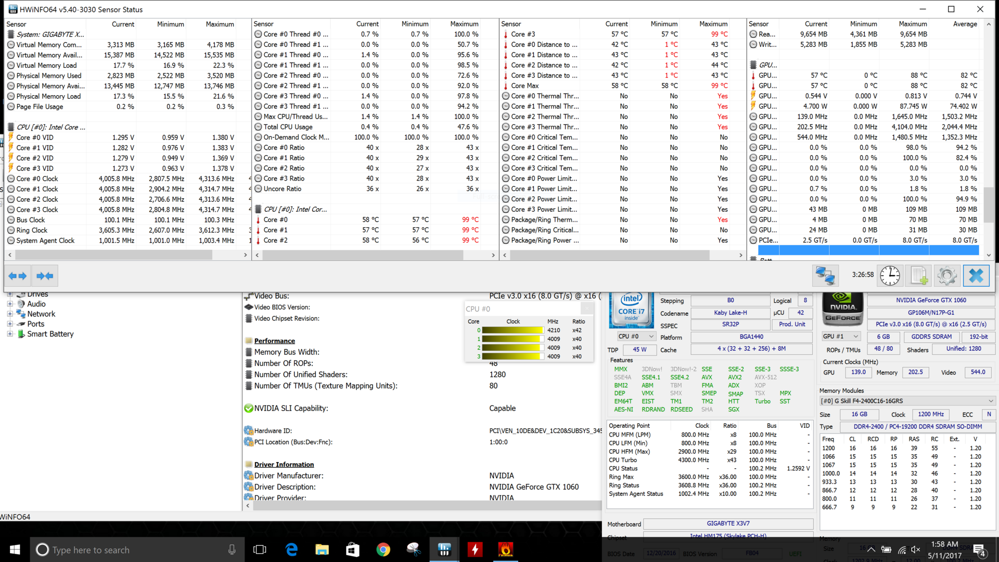Click the Uncore Ratio sensor row
999x562 pixels.
click(375, 189)
